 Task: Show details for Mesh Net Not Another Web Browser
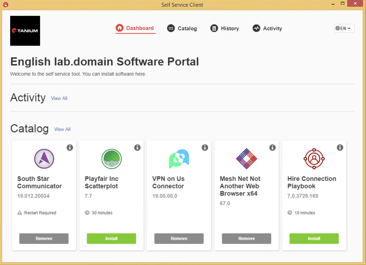272,148
